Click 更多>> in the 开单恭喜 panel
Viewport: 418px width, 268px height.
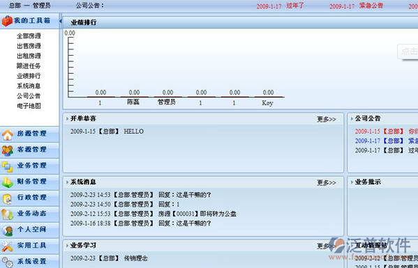327,119
